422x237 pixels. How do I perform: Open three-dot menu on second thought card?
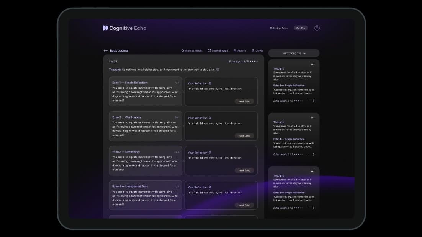click(x=312, y=118)
